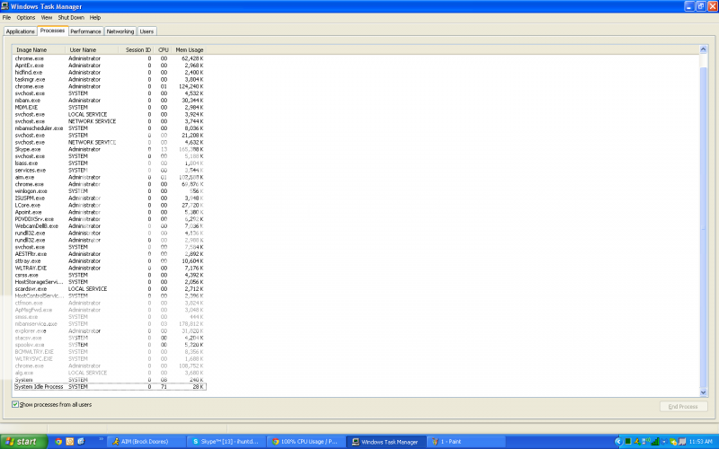Select the System Idle Process row
The width and height of the screenshot is (719, 449).
pyautogui.click(x=110, y=387)
